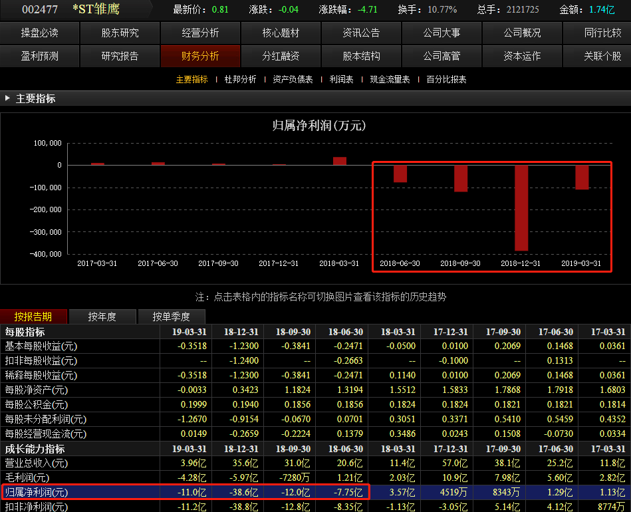Viewport: 631px width, 512px height.
Task: Select the 归属净利润(元) indicator row
Action: pyautogui.click(x=315, y=492)
